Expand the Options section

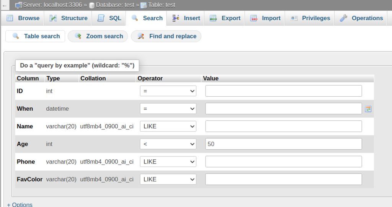click(20, 204)
